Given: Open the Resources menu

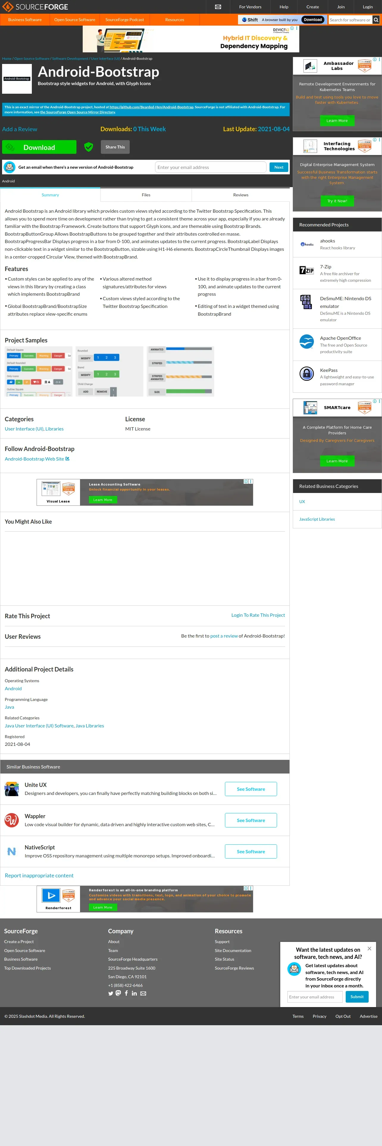Looking at the screenshot, I should coord(175,20).
